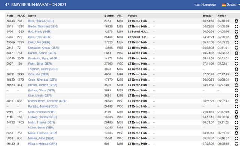Click the German flag icon
The image size is (240, 146).
[224, 5]
